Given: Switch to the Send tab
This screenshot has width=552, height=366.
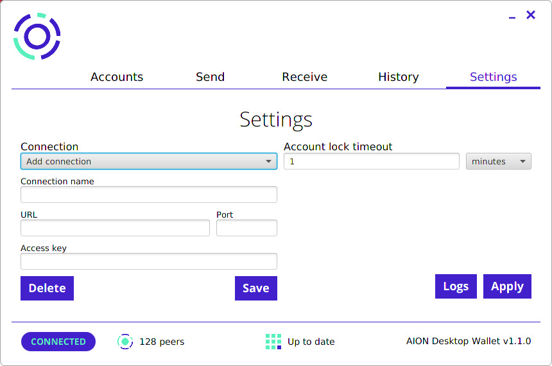Looking at the screenshot, I should point(210,77).
